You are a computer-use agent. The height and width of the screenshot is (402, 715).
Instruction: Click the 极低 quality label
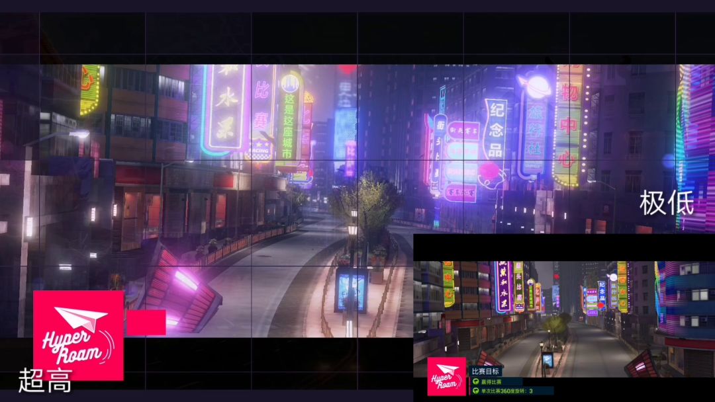(667, 203)
